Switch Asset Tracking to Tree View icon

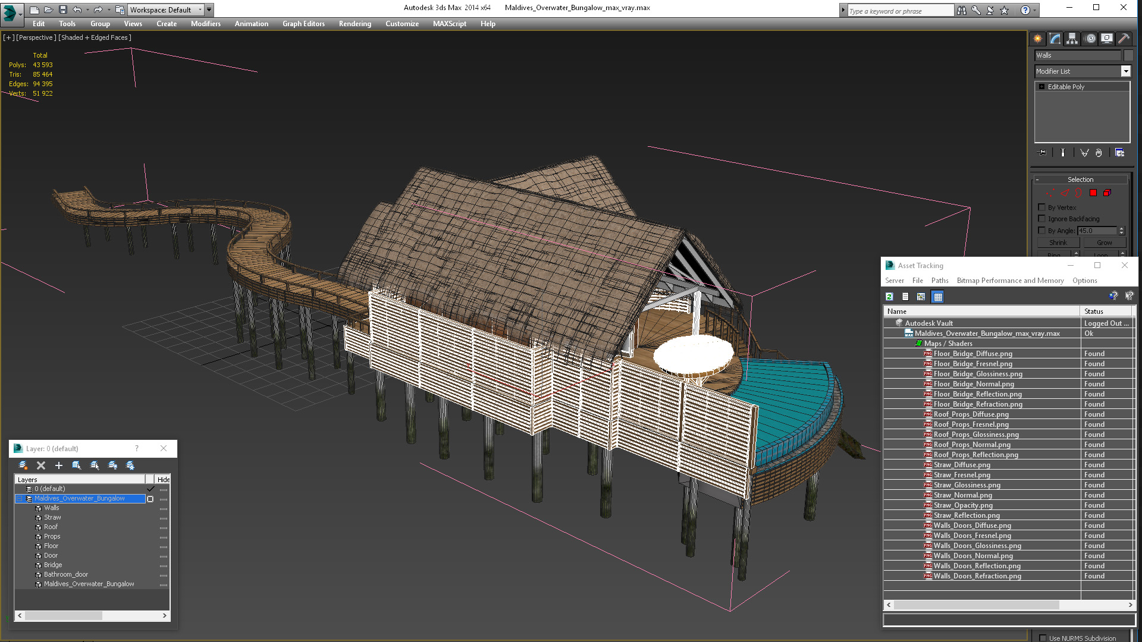[x=921, y=297]
